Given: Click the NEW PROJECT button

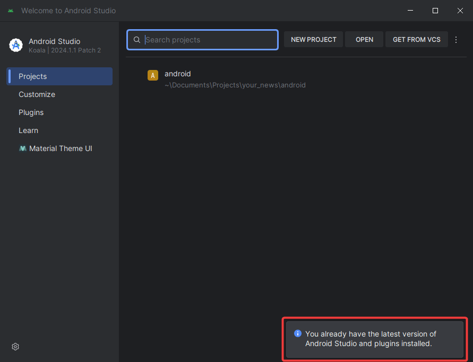Looking at the screenshot, I should [x=313, y=39].
